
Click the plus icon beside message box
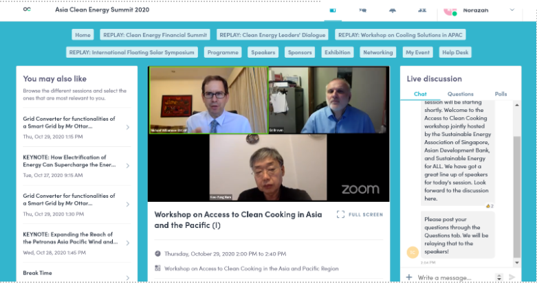[409, 277]
